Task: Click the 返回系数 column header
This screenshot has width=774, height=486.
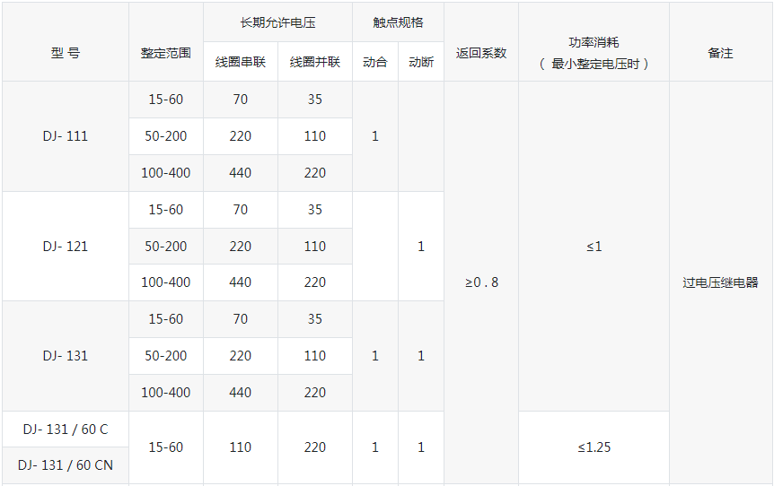Action: pos(480,53)
